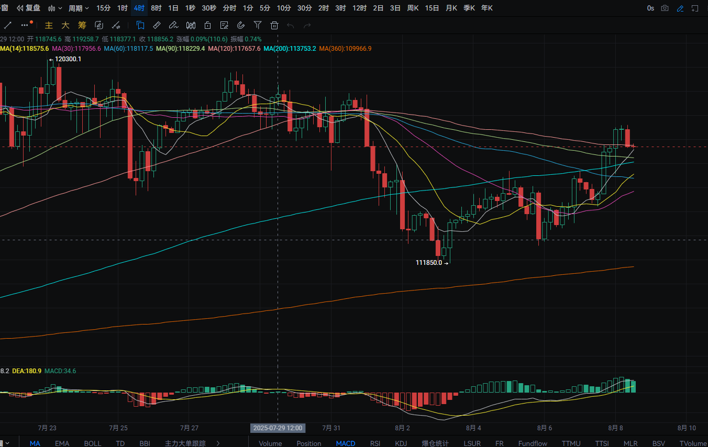Image resolution: width=708 pixels, height=447 pixels.
Task: Select the 1日 timeframe
Action: click(173, 8)
